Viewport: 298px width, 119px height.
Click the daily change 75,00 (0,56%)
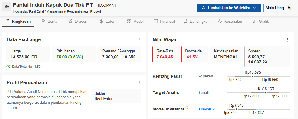coord(70,57)
